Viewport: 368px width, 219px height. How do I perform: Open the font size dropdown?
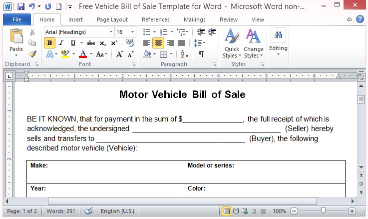click(x=132, y=32)
